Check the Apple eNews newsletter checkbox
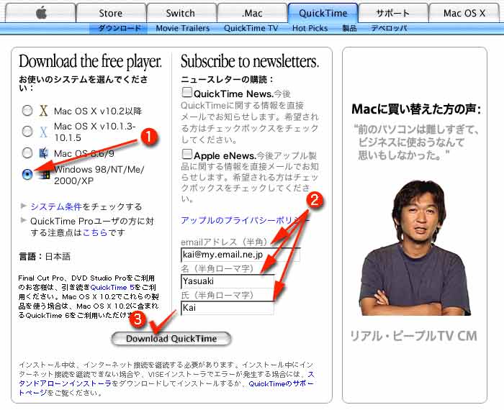Screen dimensions: 504x410 pos(186,154)
